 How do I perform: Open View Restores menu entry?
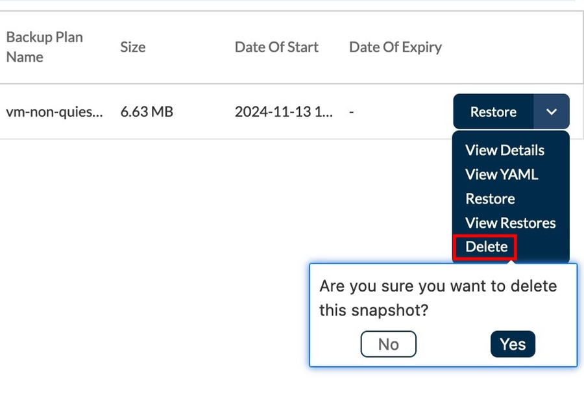(x=511, y=223)
